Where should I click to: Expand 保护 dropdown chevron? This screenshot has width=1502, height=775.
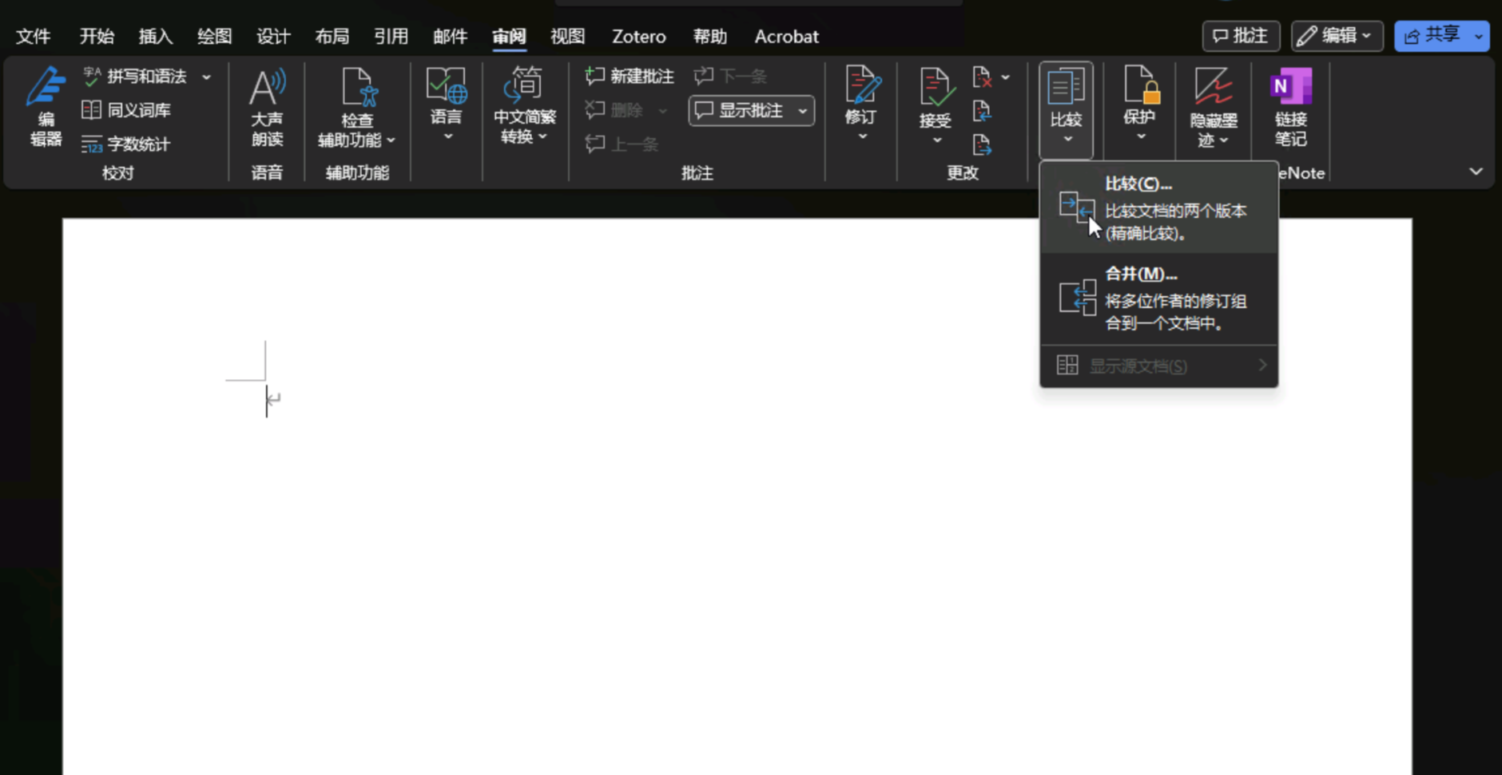[1141, 137]
